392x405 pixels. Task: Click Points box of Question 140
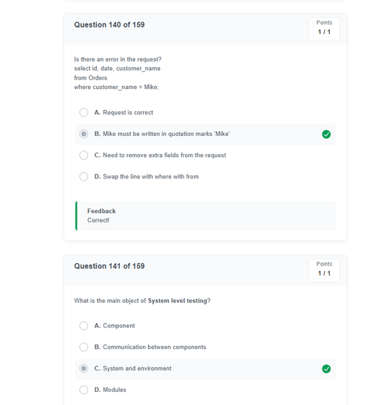(324, 29)
